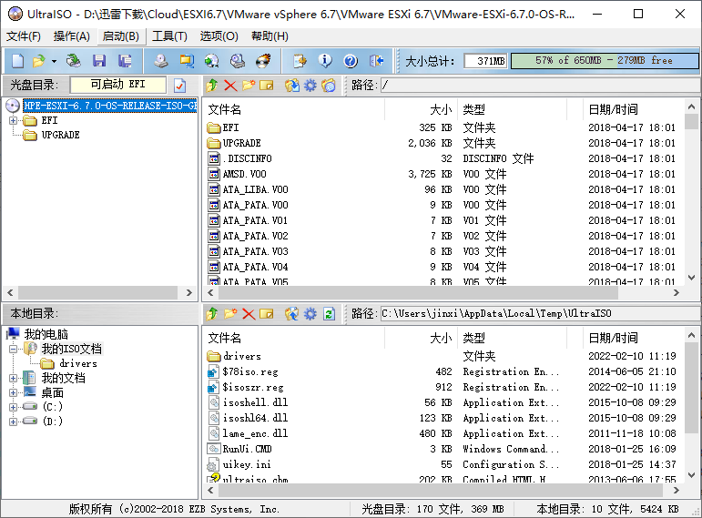Click the blue Help question mark icon
This screenshot has height=518, width=702.
pyautogui.click(x=351, y=61)
